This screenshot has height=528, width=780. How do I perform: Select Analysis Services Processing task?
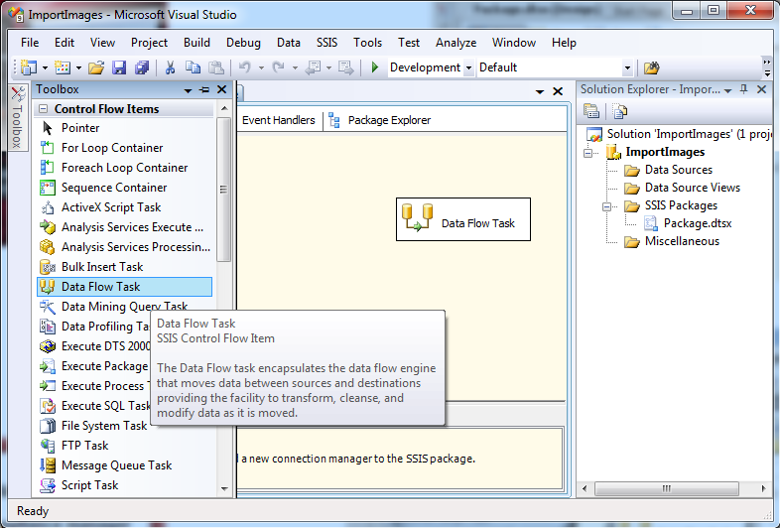coord(124,247)
